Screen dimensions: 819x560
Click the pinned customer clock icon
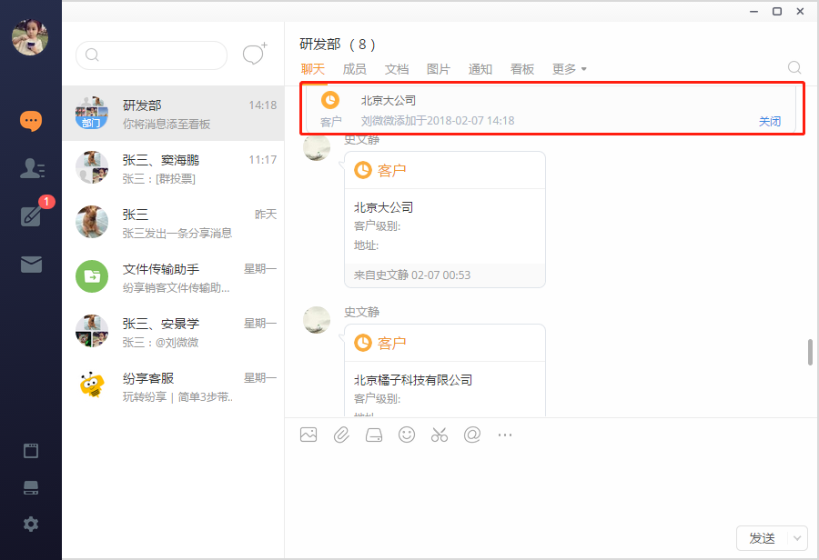330,100
